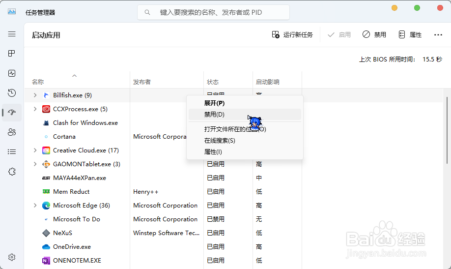Sort by the 发布者 column header
451x269 pixels.
pos(142,82)
